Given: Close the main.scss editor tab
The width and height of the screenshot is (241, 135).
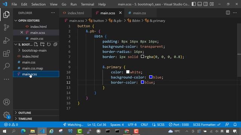Looking at the screenshot, I should (x=120, y=13).
